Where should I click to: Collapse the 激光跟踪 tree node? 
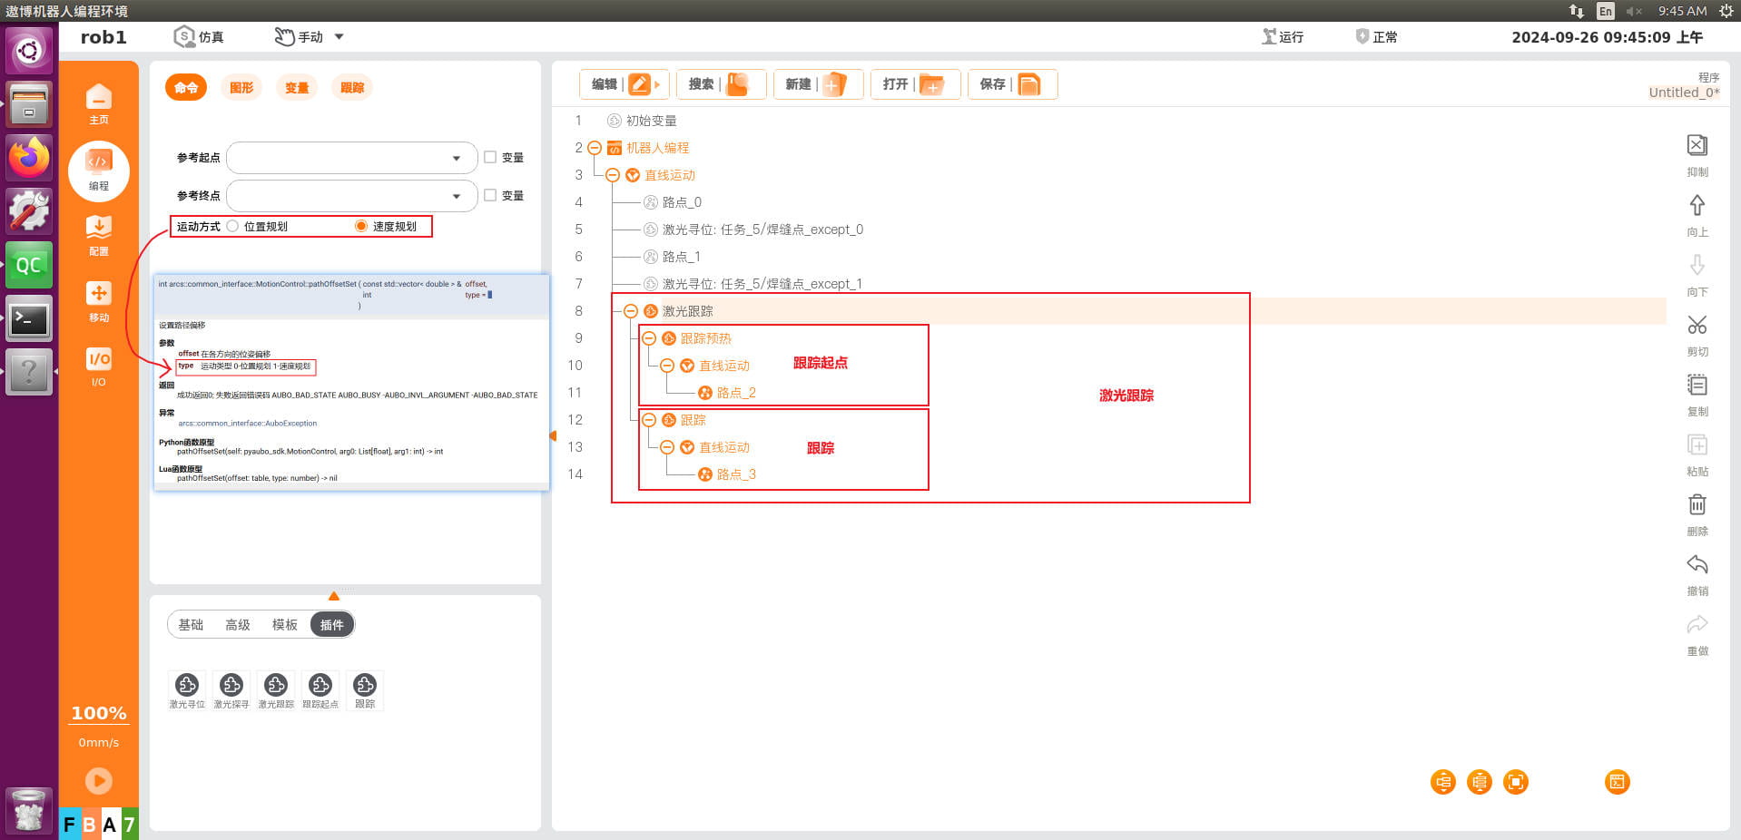(x=631, y=311)
